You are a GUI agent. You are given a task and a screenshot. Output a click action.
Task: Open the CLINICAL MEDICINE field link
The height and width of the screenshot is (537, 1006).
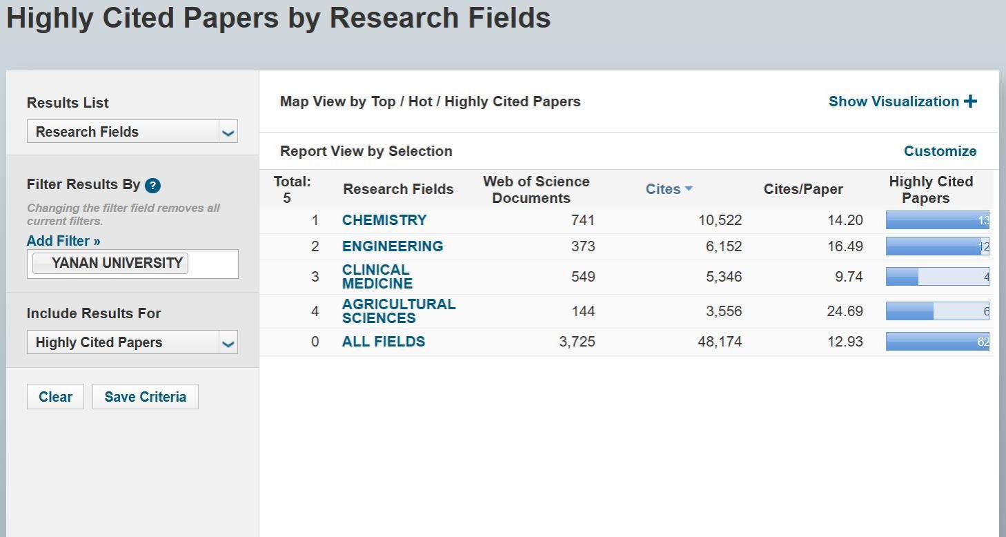[377, 277]
